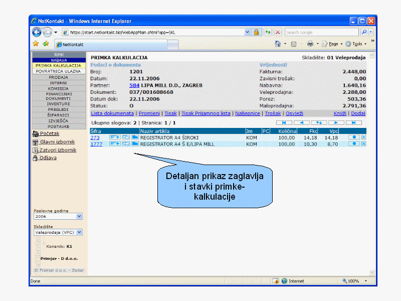The height and width of the screenshot is (301, 401).
Task: Click the Promjeni link
Action: 149,113
